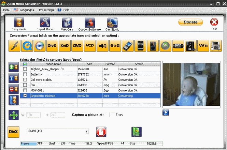This screenshot has height=150, width=227.
Task: Play the video preview
Action: click(x=166, y=112)
